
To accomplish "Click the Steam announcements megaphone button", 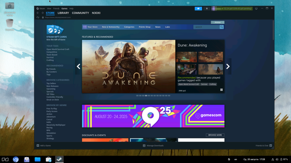I will [198, 8].
